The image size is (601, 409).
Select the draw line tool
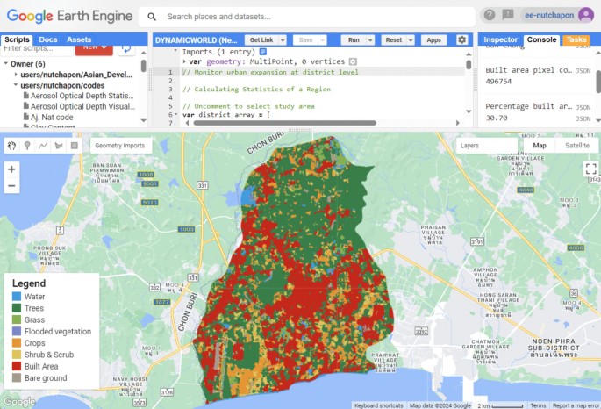click(43, 146)
